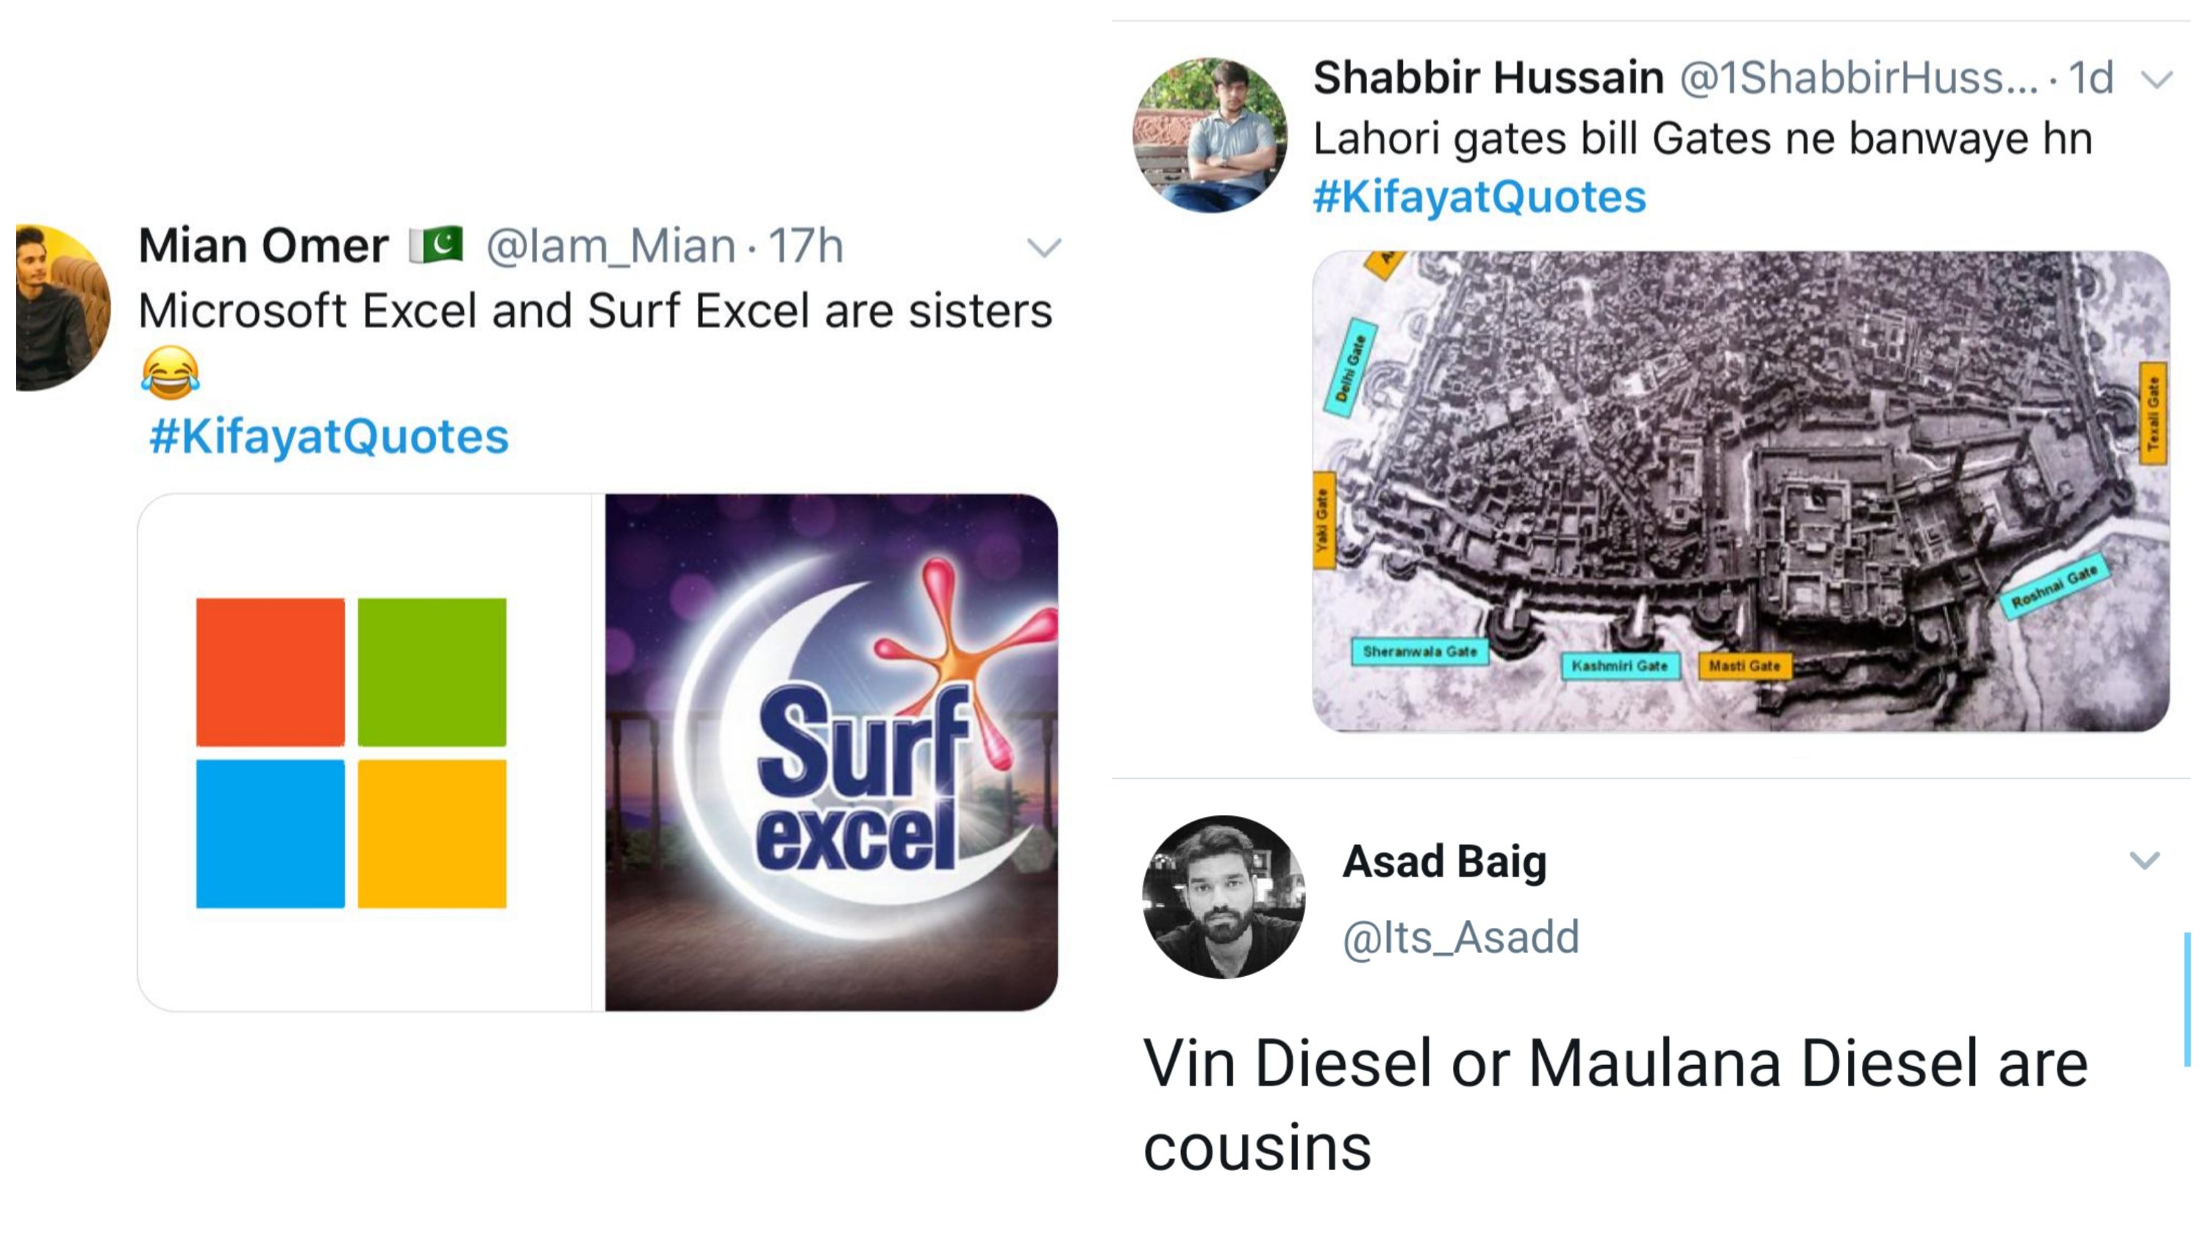2206x1240 pixels.
Task: Expand options chevron on Asad Baig's tweet
Action: [2144, 860]
